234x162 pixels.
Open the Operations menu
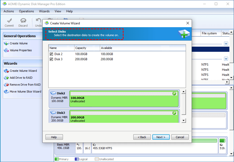[x=26, y=11]
